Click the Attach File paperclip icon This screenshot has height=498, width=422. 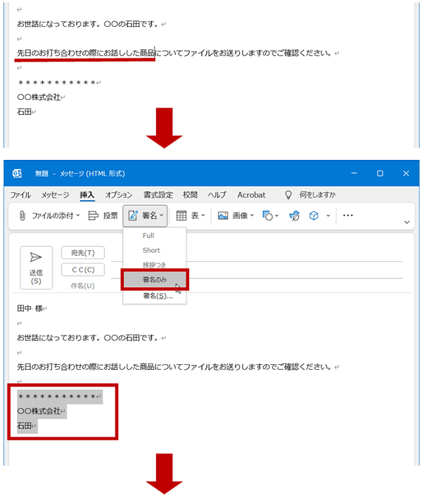[23, 216]
